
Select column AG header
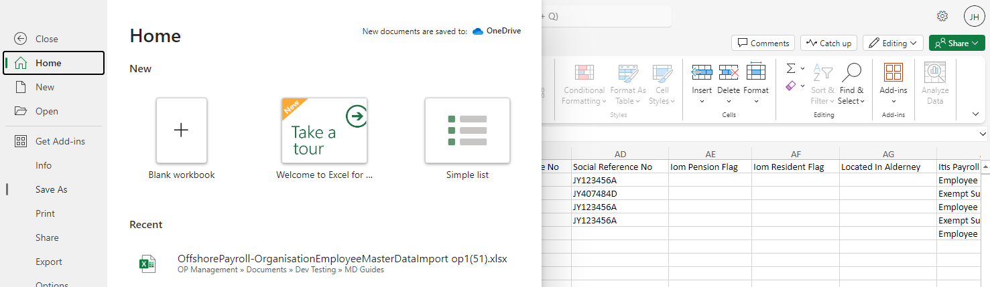(x=888, y=154)
